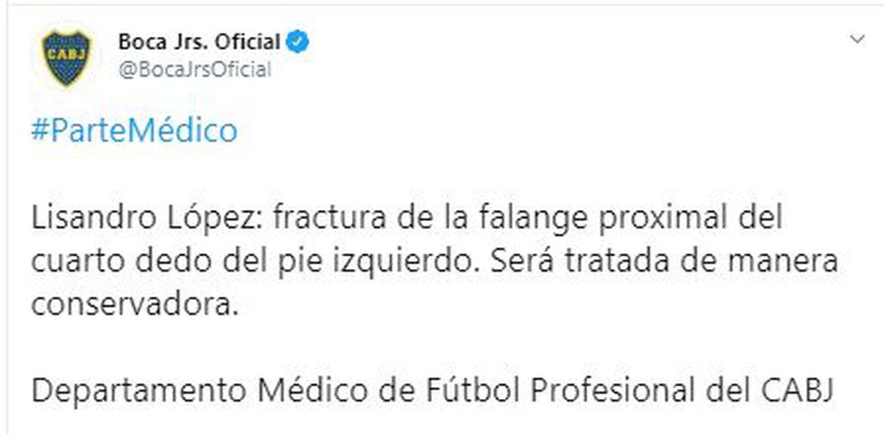Screen dimensions: 884x435
Task: Click the @BocaJrsOficial handle
Action: pos(194,69)
